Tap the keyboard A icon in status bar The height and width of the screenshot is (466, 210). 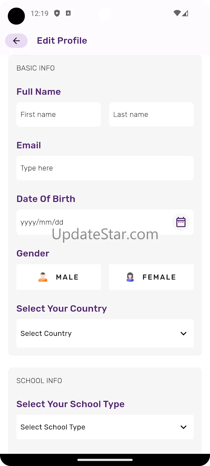tap(68, 13)
